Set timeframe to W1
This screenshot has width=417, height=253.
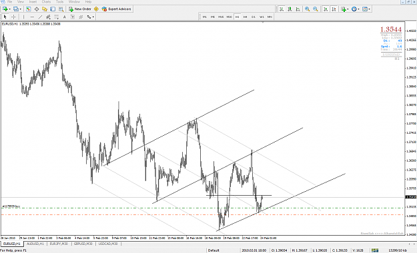tap(262, 17)
